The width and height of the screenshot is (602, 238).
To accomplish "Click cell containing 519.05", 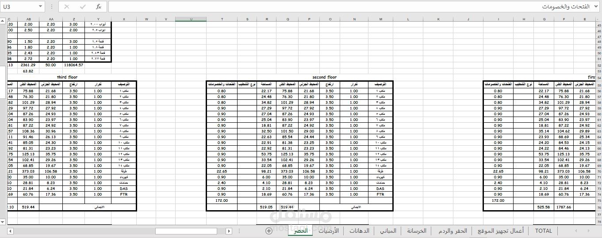I will (x=266, y=206).
